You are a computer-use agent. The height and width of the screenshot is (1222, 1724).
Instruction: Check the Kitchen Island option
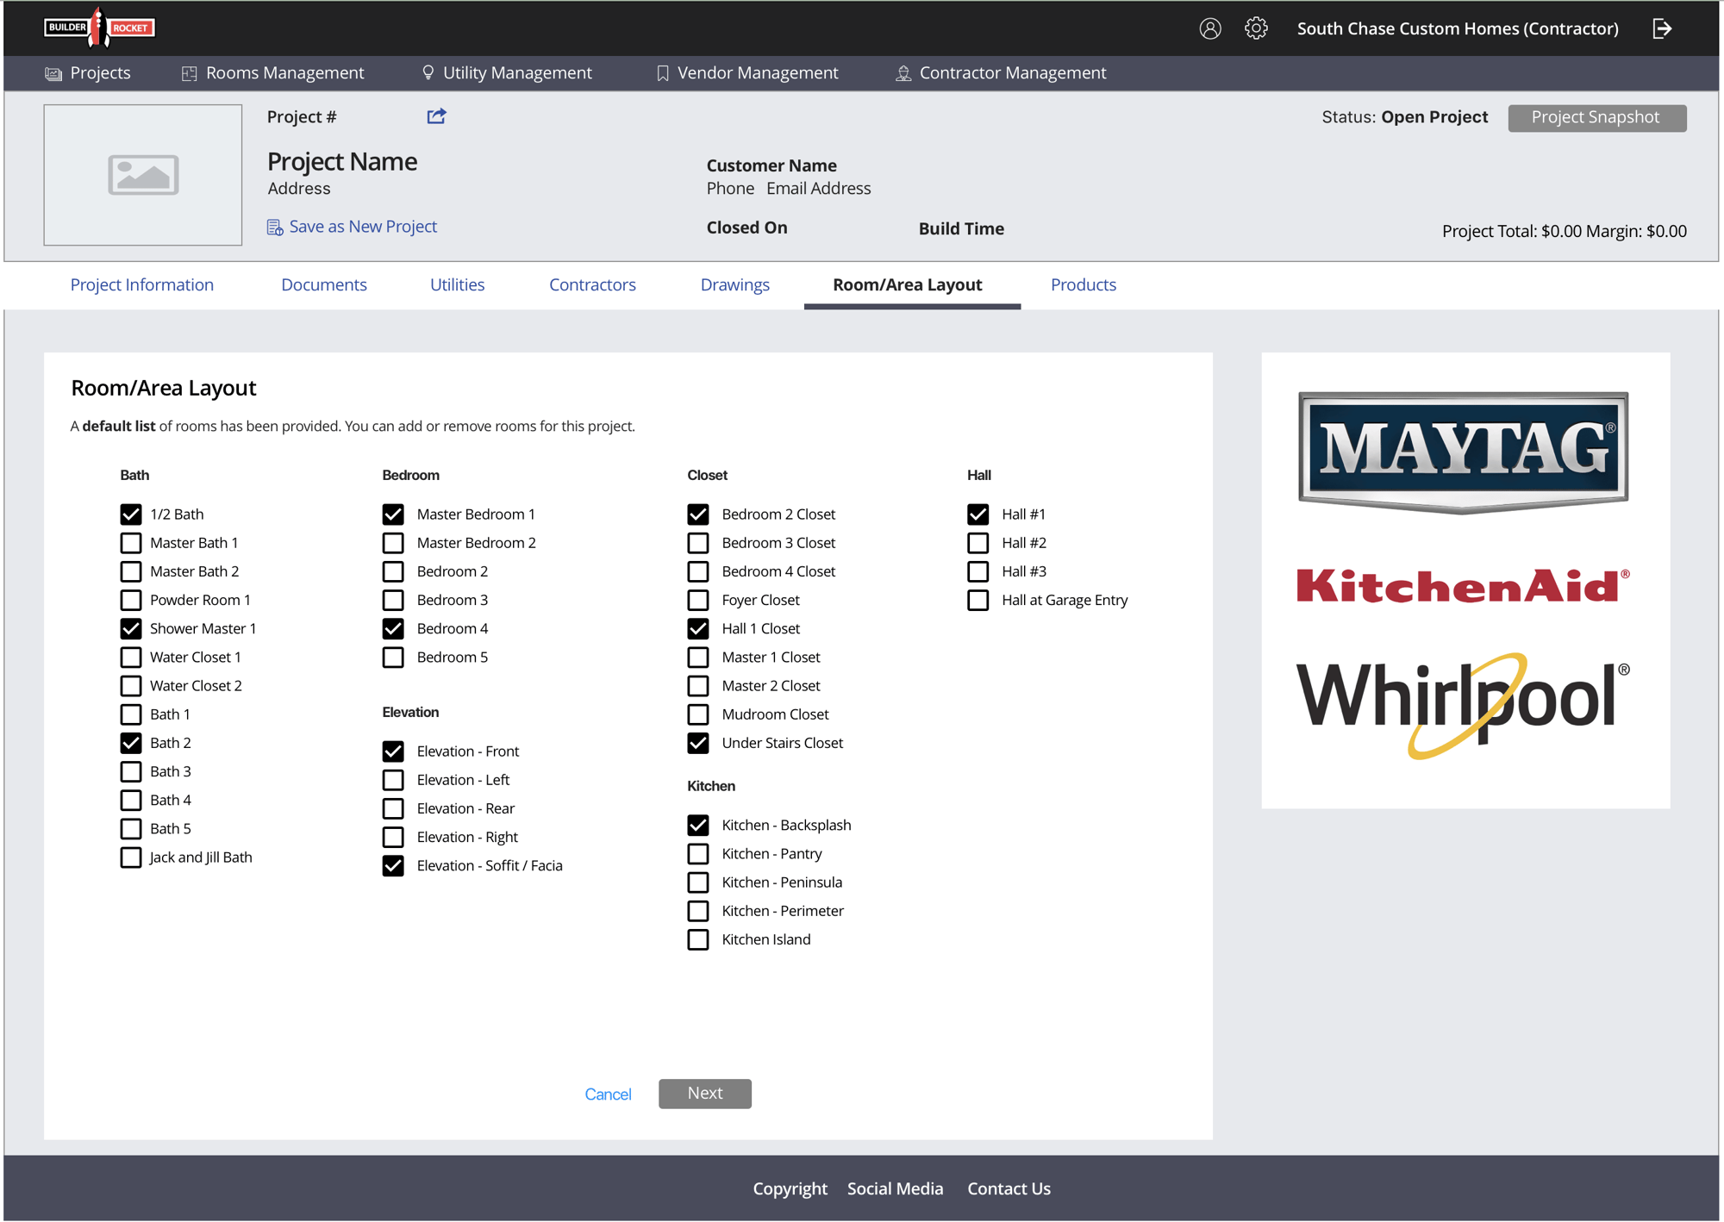[x=697, y=939]
